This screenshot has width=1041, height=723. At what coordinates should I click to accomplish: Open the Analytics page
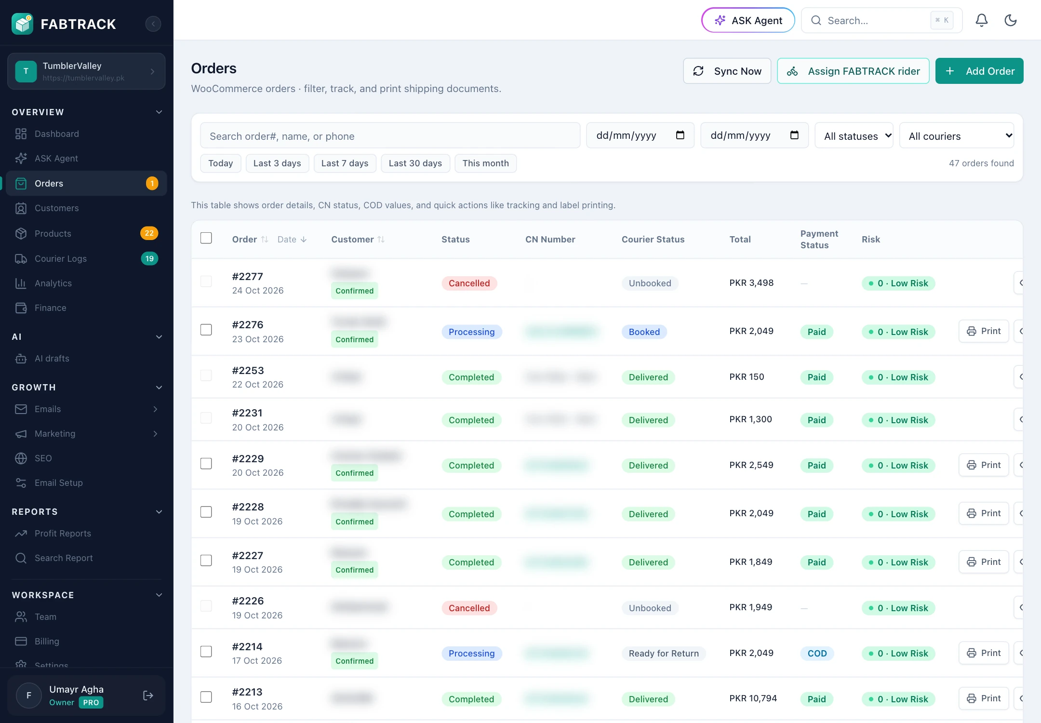(x=87, y=283)
